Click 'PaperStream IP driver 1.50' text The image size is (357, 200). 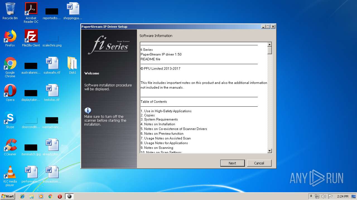tap(161, 54)
